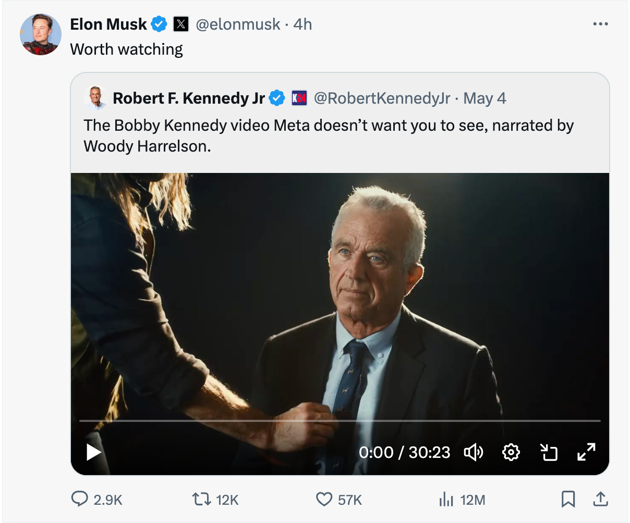
Task: Click Robert F. Kennedy Jr avatar
Action: (x=95, y=98)
